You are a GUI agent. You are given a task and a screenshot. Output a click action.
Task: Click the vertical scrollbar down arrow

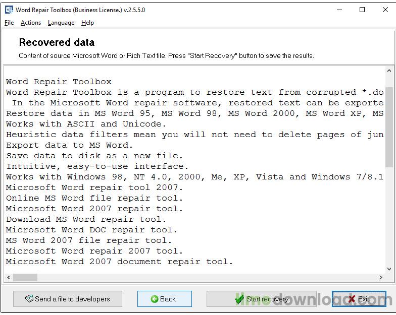pos(389,269)
